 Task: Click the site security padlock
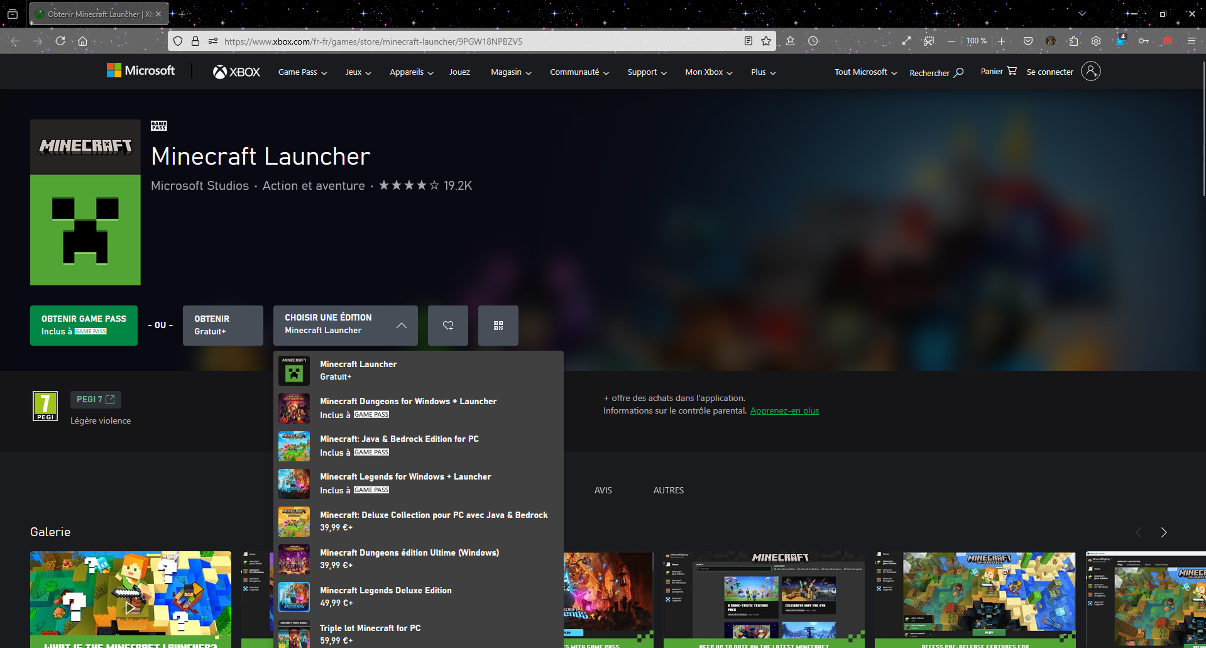(x=195, y=41)
